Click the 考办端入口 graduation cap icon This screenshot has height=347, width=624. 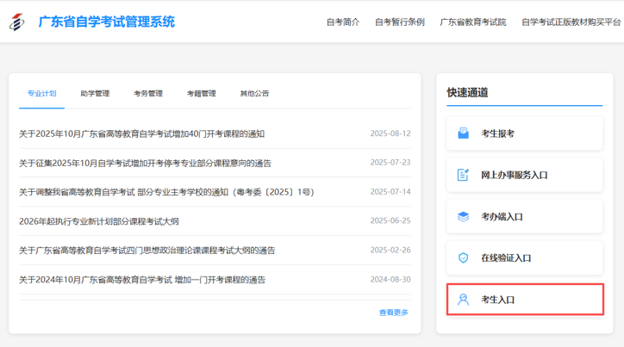(x=463, y=216)
